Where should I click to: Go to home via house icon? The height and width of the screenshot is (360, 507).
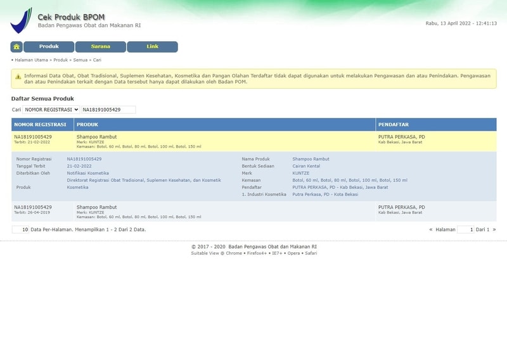point(16,47)
